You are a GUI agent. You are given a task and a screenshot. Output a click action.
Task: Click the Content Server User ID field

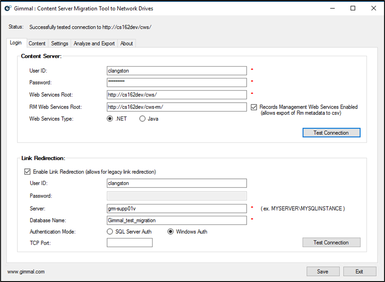(x=177, y=70)
